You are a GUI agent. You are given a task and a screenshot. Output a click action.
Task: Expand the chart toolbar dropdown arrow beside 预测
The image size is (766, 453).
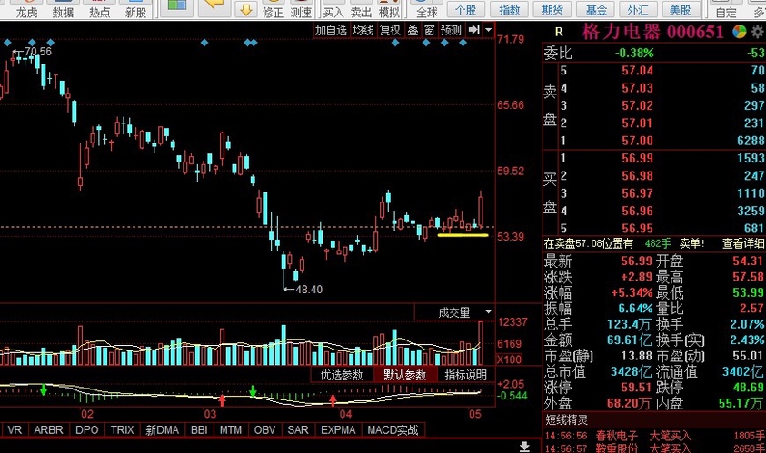point(489,30)
